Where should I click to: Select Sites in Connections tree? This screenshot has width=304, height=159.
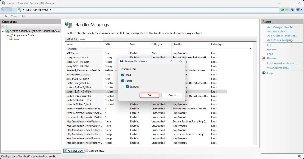16,39
